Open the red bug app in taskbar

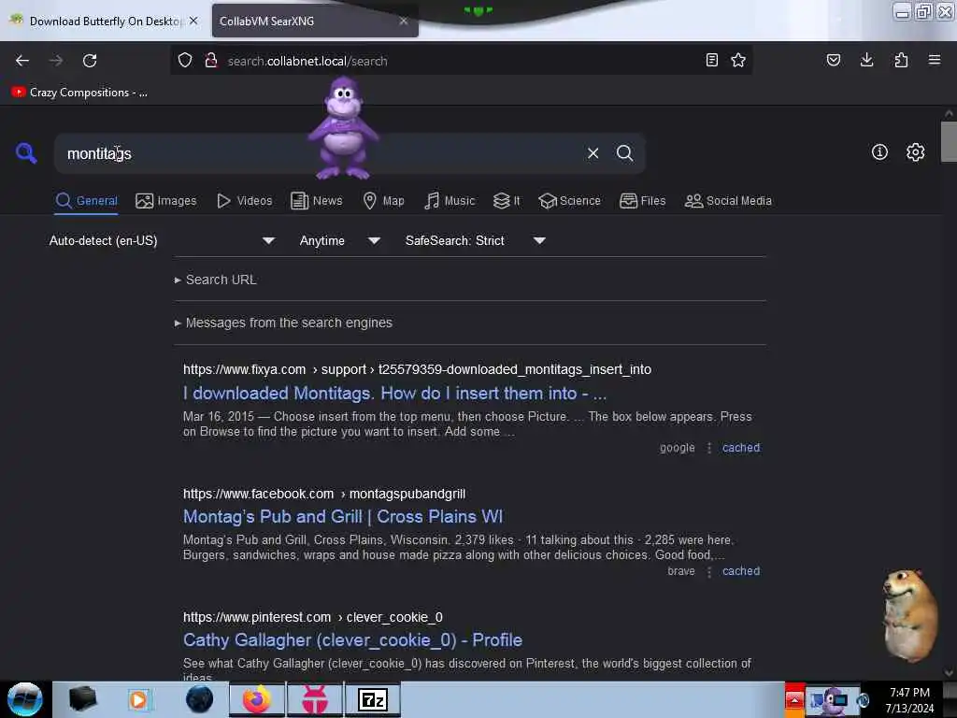click(315, 699)
